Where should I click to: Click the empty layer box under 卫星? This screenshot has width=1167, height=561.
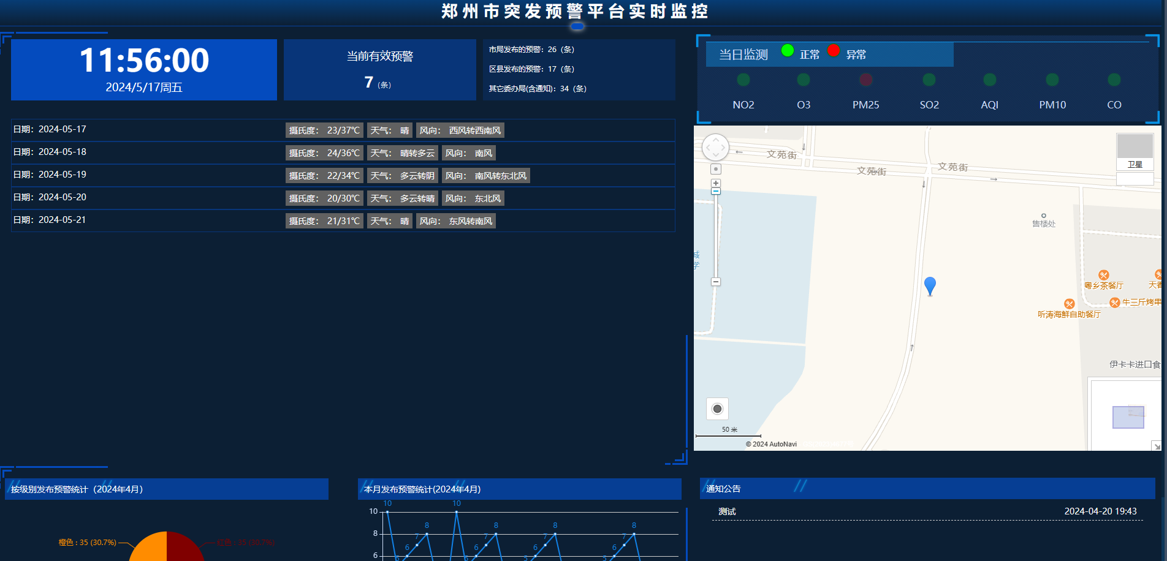click(1135, 178)
